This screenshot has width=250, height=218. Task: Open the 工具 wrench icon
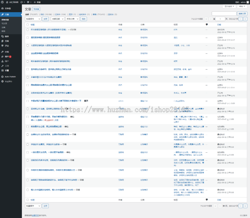pos(2,66)
